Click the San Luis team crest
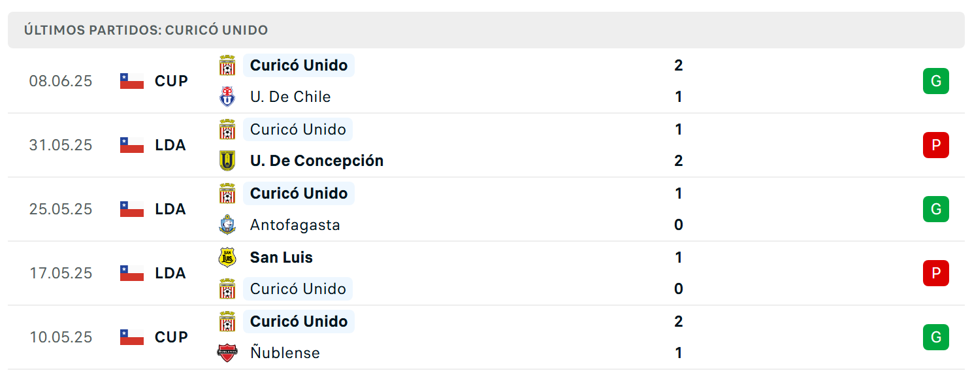 (227, 257)
